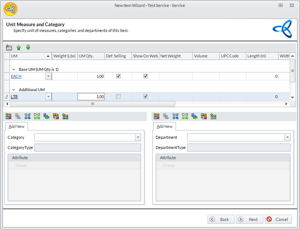
Task: Open the Category dropdown list
Action: pos(138,137)
